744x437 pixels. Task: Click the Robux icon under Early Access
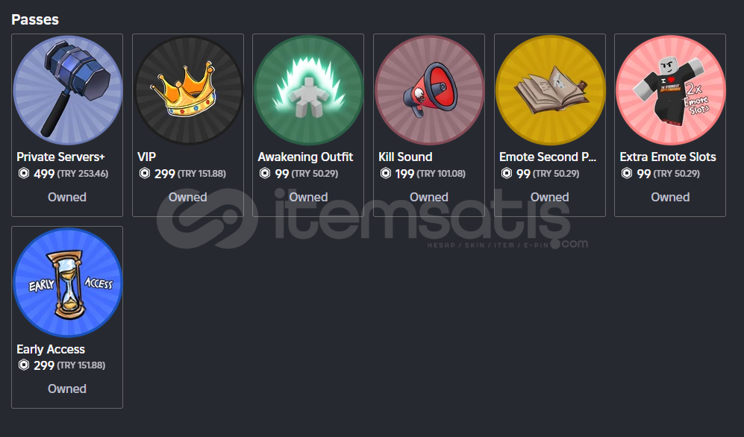[24, 365]
